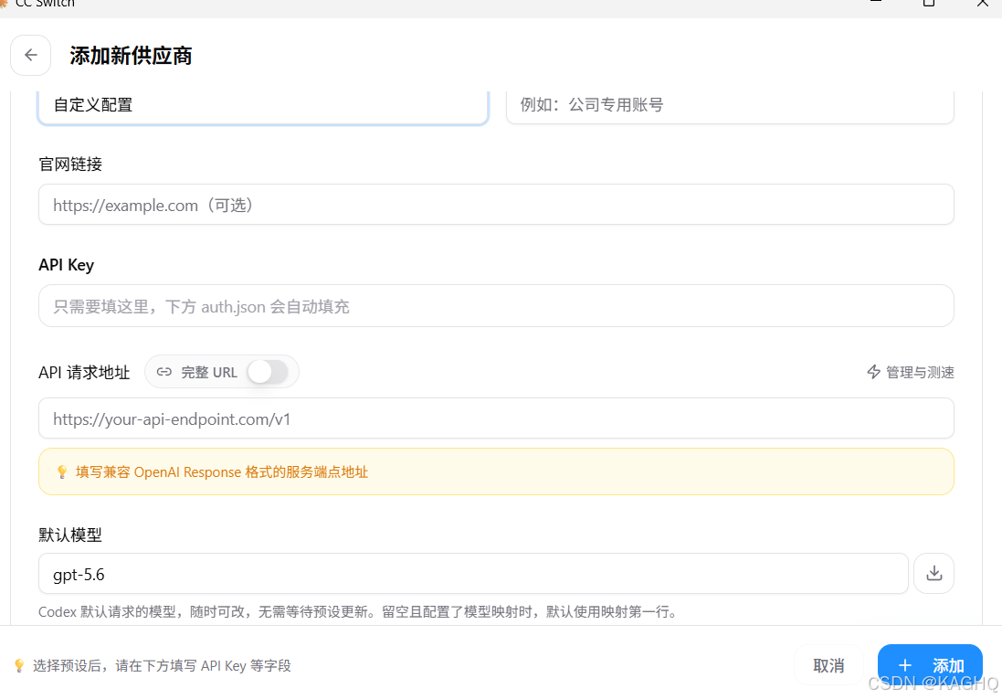Click the API 请求地址 label

tap(84, 372)
